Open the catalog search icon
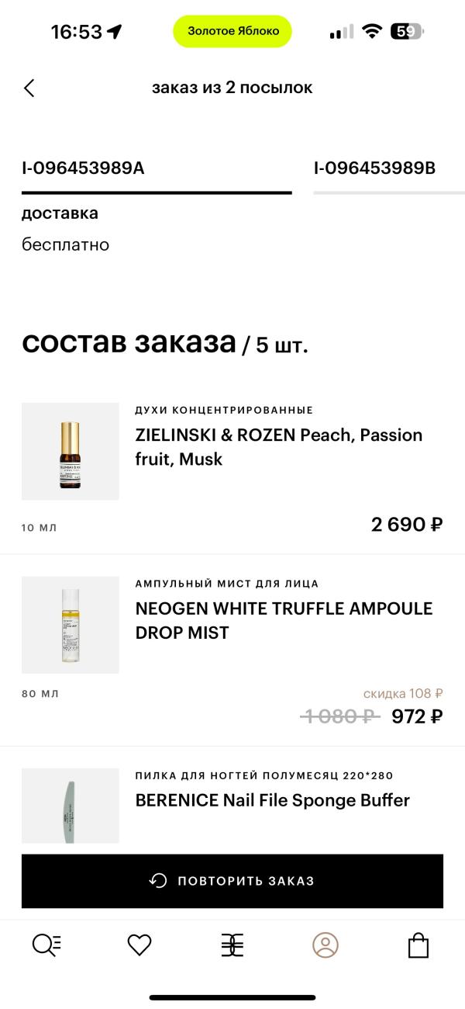 [46, 945]
